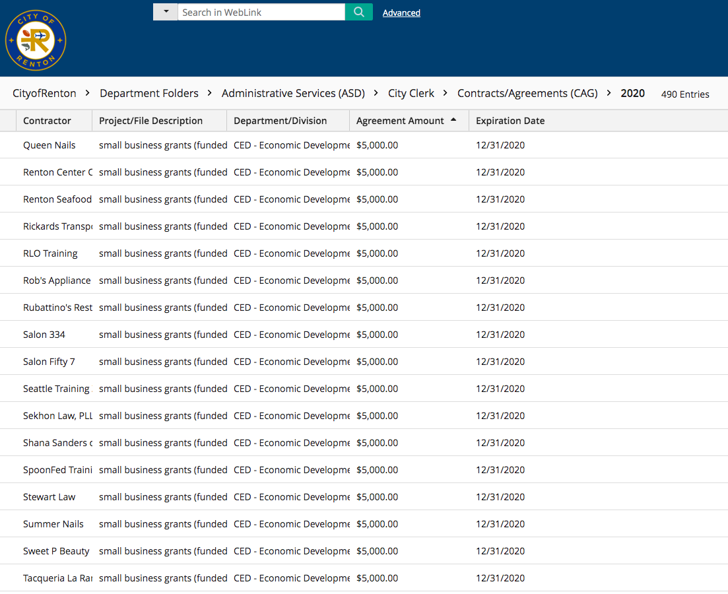Navigate to Department Folders breadcrumb

pyautogui.click(x=149, y=93)
